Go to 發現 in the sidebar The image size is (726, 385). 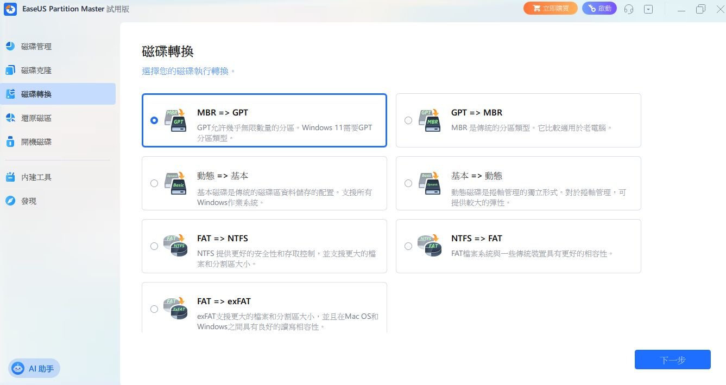28,201
